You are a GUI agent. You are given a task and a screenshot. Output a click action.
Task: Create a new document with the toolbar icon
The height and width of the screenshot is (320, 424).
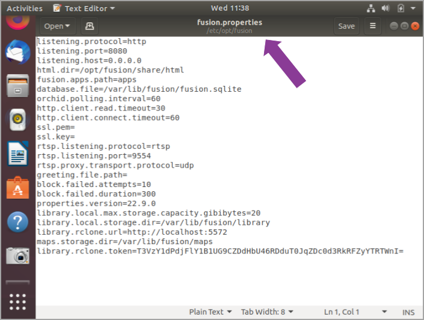click(89, 26)
